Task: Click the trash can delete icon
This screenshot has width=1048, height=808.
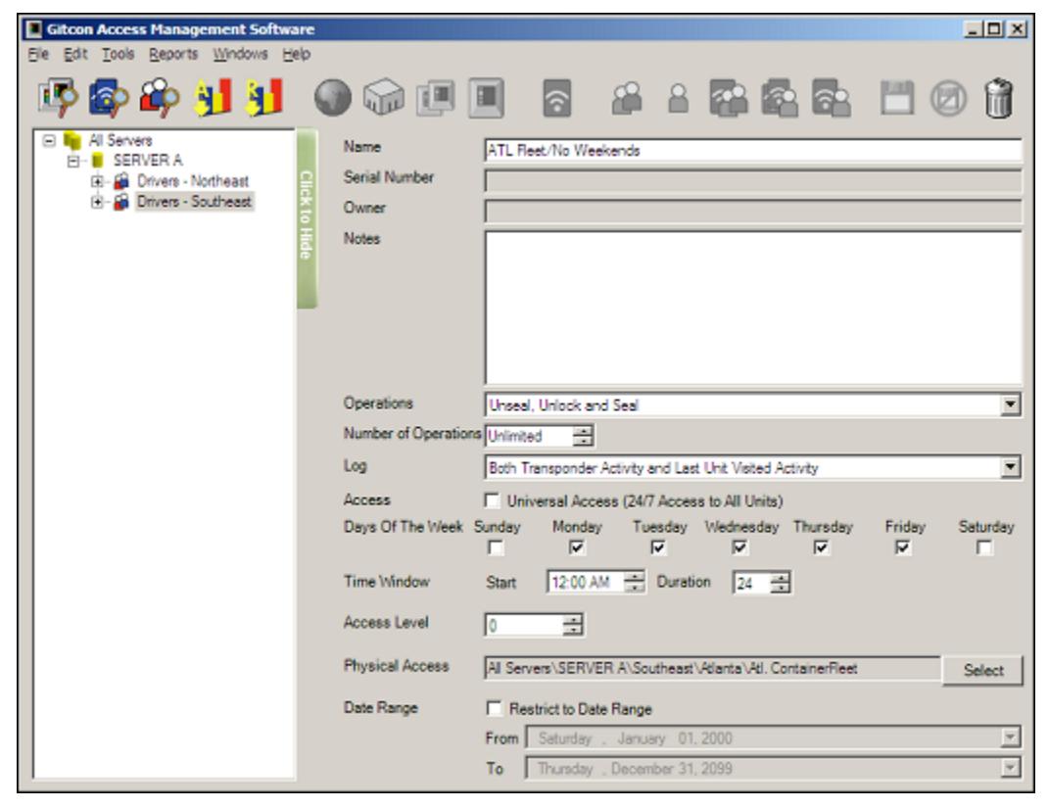Action: (x=999, y=98)
